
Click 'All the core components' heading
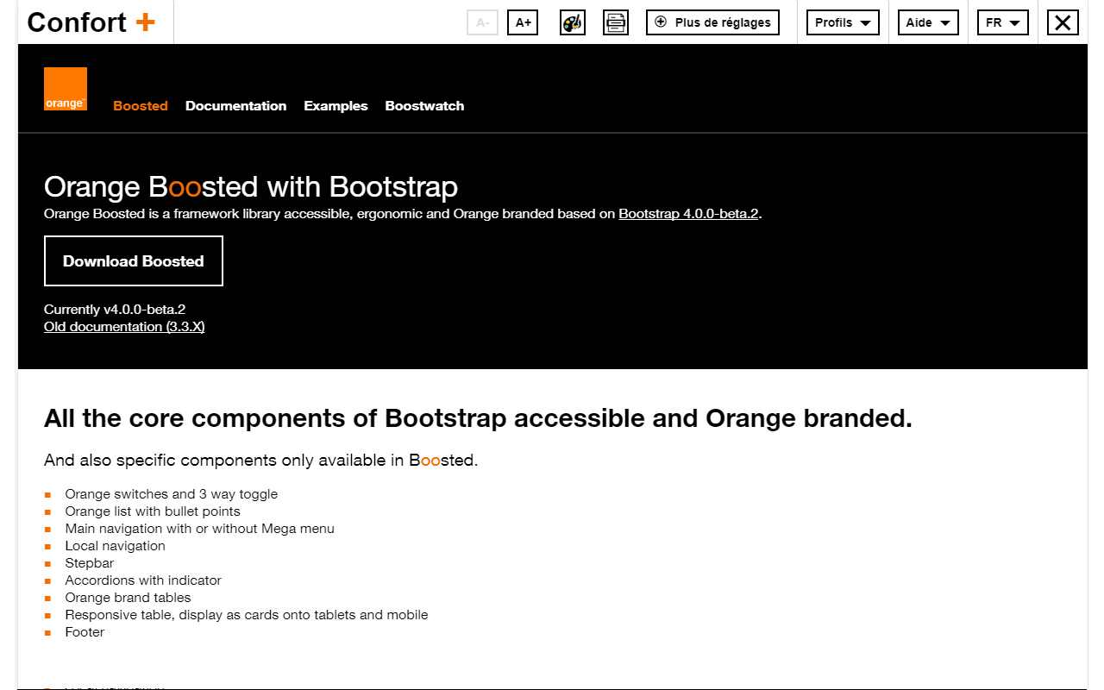point(478,418)
